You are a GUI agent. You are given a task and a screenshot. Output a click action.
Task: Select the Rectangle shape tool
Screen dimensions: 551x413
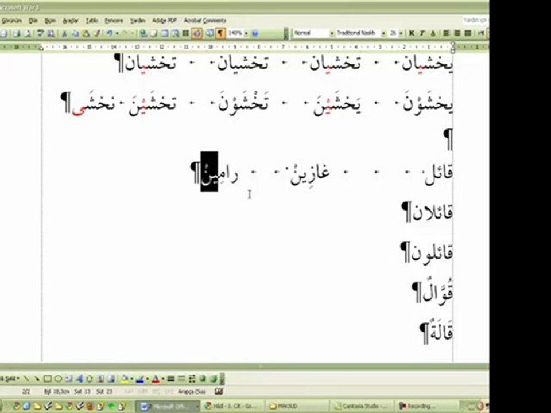(x=48, y=379)
